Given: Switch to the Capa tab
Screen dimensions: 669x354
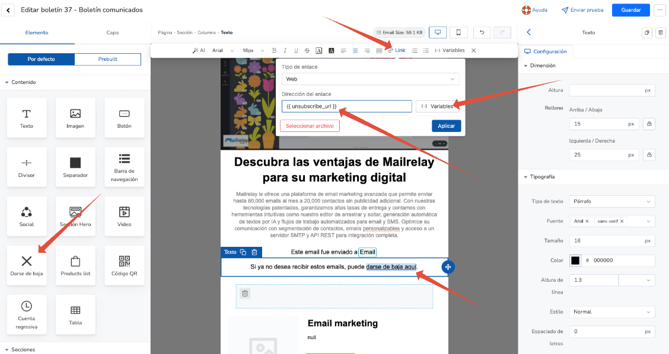Looking at the screenshot, I should [x=113, y=33].
